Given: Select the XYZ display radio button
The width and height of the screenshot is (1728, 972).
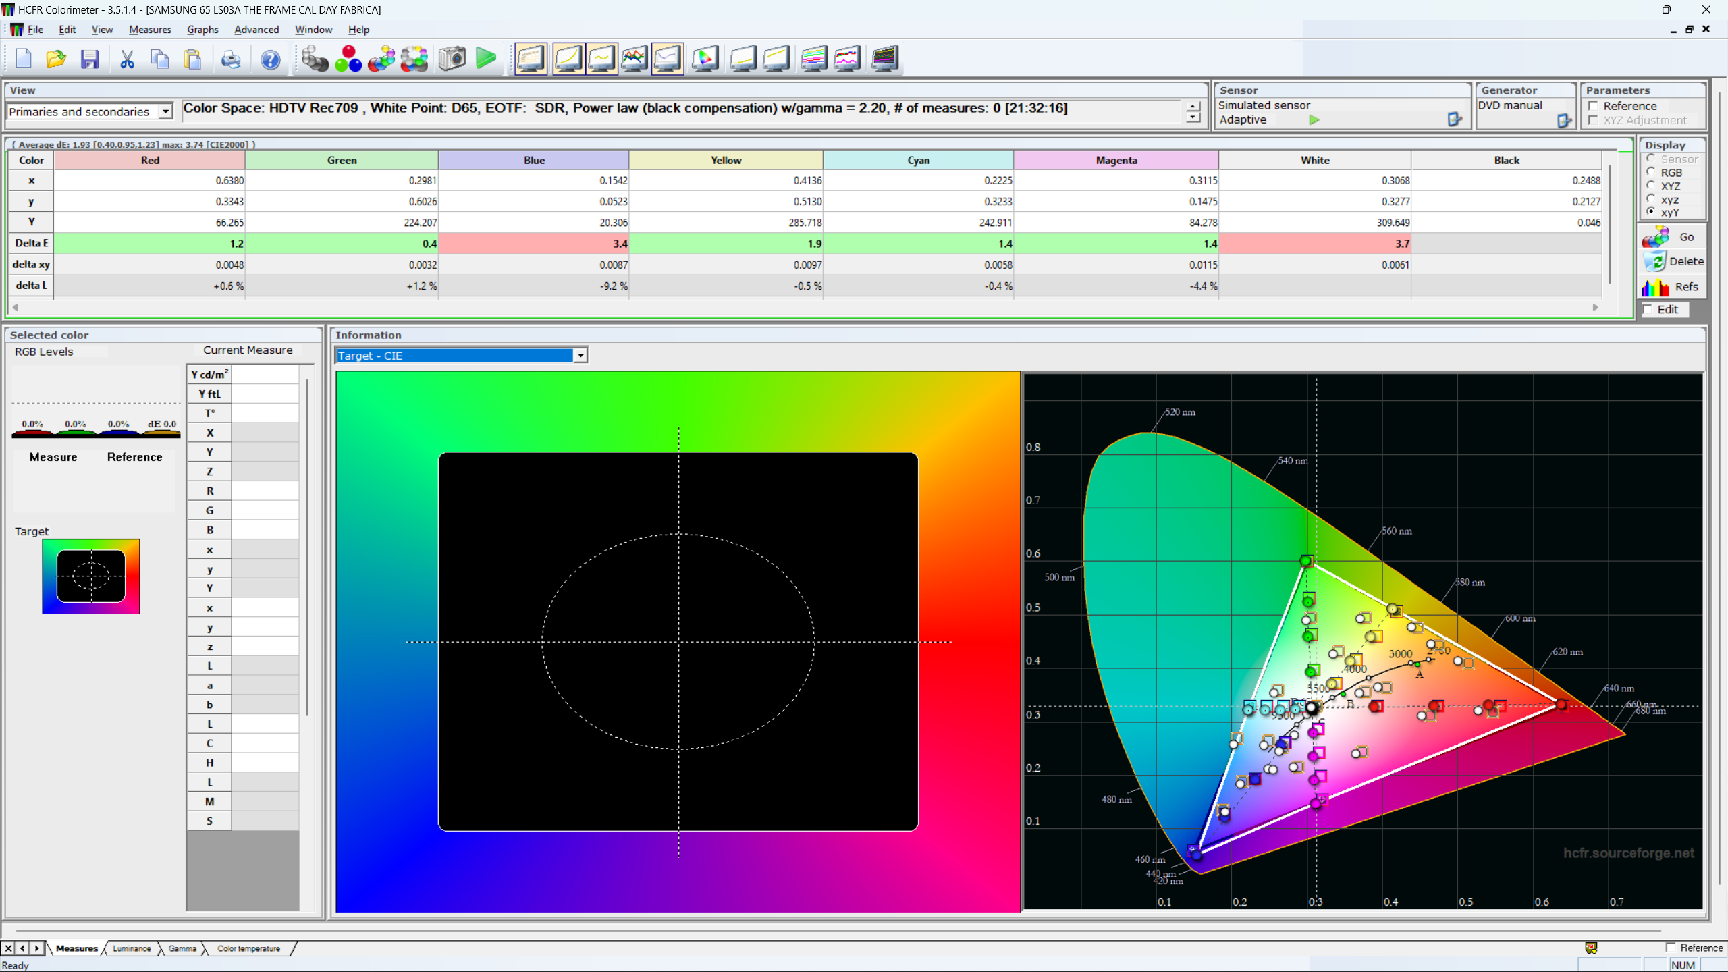Looking at the screenshot, I should [1651, 186].
